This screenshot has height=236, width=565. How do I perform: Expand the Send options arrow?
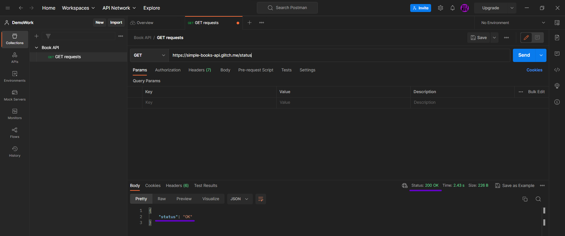(x=541, y=55)
